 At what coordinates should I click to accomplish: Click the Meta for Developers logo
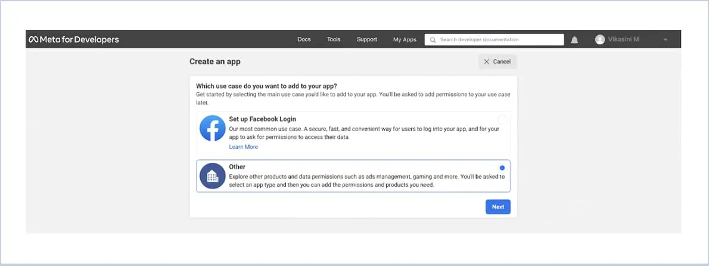(x=74, y=39)
